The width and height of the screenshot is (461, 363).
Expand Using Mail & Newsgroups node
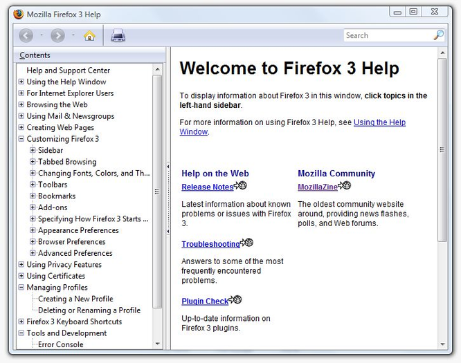21,116
